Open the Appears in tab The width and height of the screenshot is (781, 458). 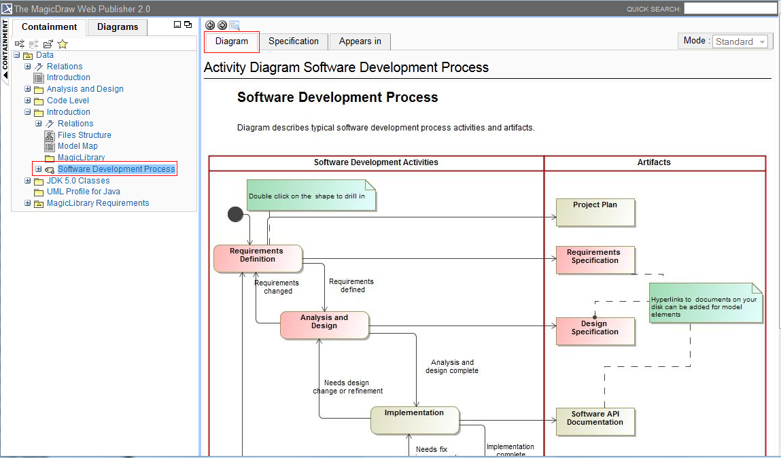pos(360,41)
